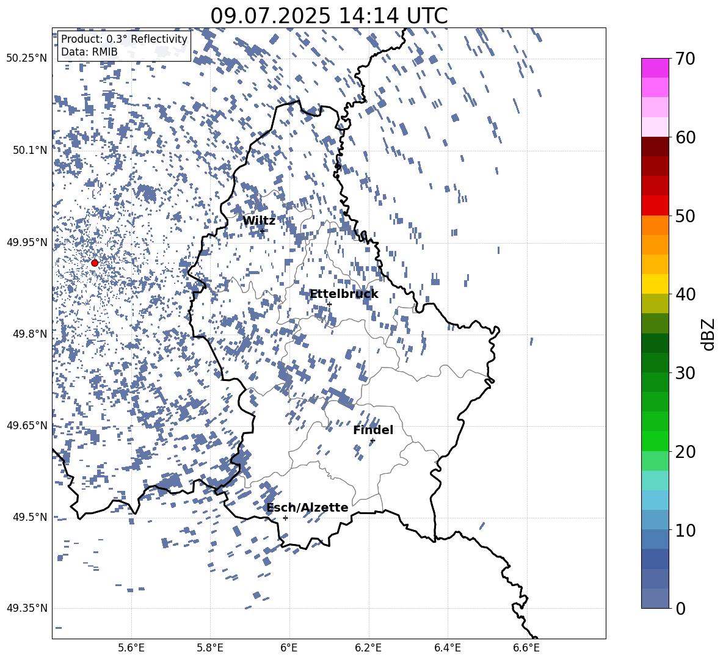The image size is (723, 660).
Task: Click the dark red swatch below 60 dBZ
Action: (x=655, y=147)
